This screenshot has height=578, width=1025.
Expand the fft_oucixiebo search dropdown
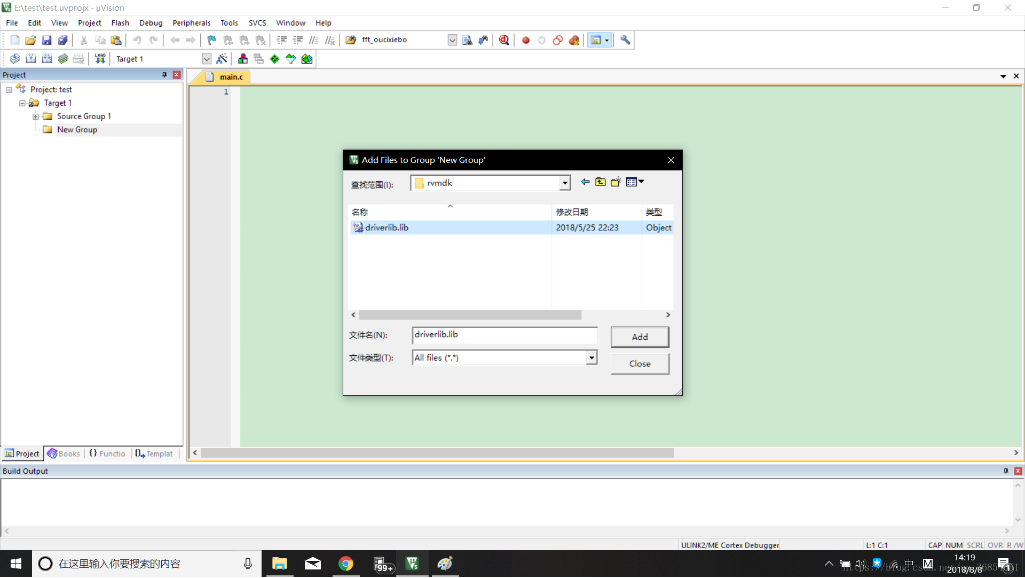click(x=452, y=40)
